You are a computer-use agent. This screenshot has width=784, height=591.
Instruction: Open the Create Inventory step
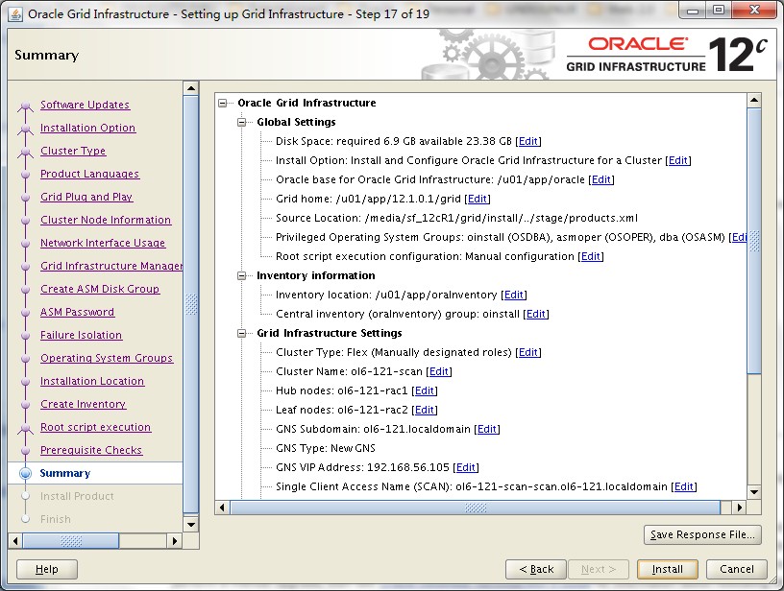(83, 404)
